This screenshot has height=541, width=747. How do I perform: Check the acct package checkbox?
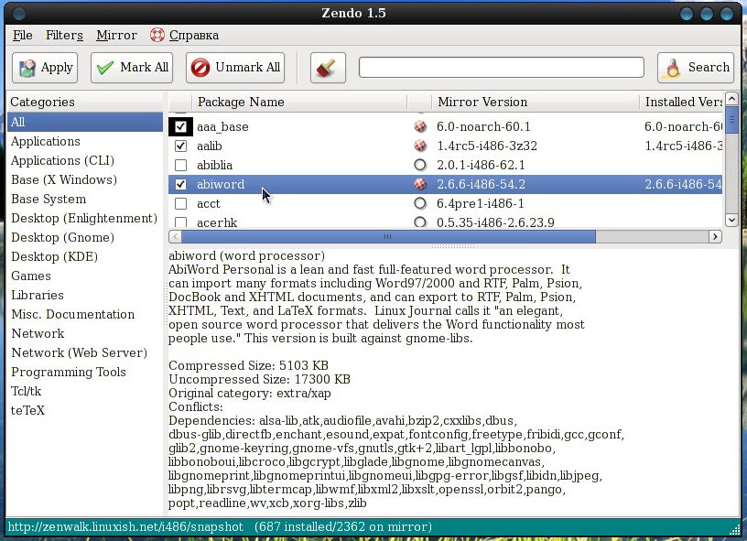point(180,204)
